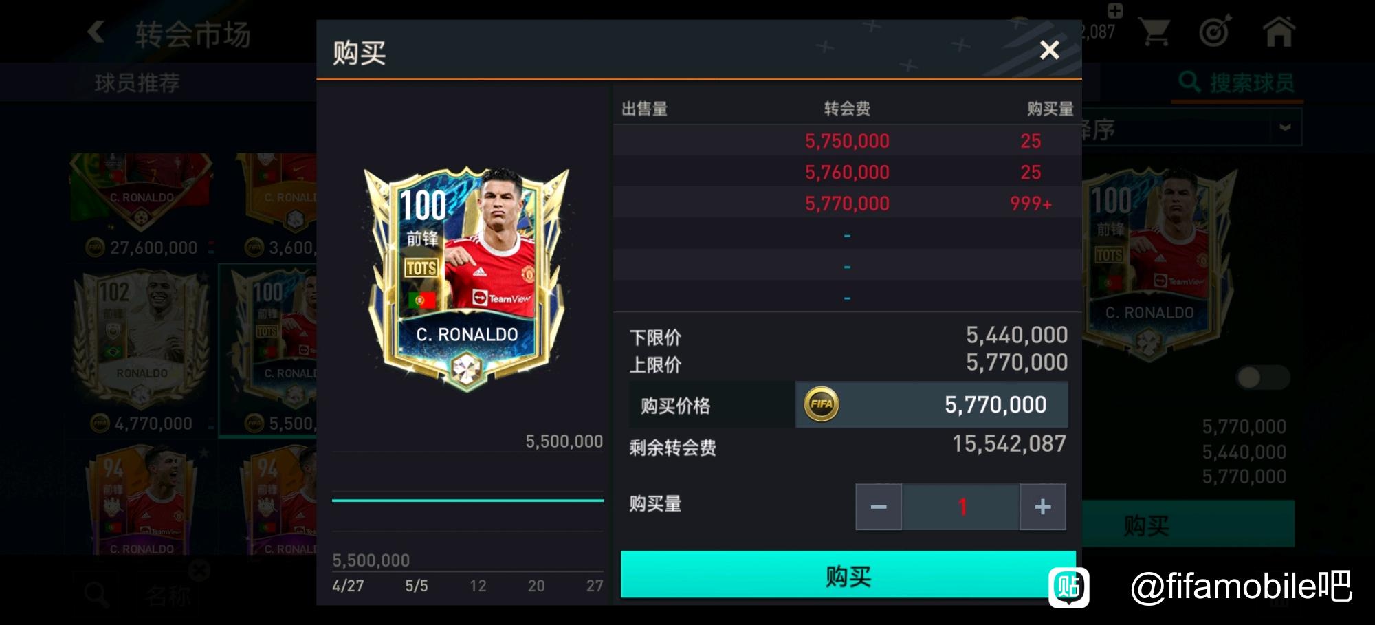The height and width of the screenshot is (625, 1375).
Task: Open the target objectives icon
Action: [1215, 32]
